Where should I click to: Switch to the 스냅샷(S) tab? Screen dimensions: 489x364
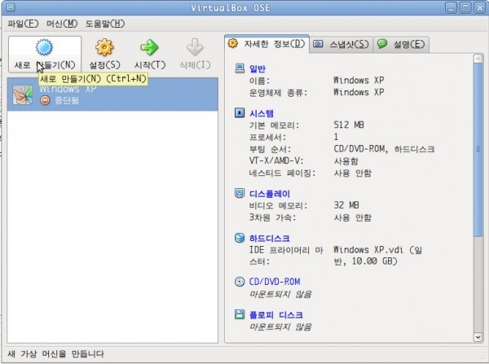pos(341,44)
